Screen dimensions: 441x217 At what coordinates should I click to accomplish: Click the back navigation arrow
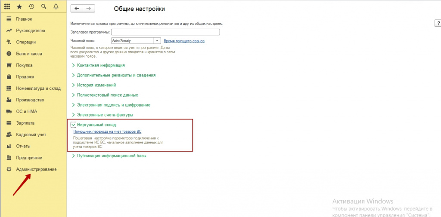(x=77, y=9)
